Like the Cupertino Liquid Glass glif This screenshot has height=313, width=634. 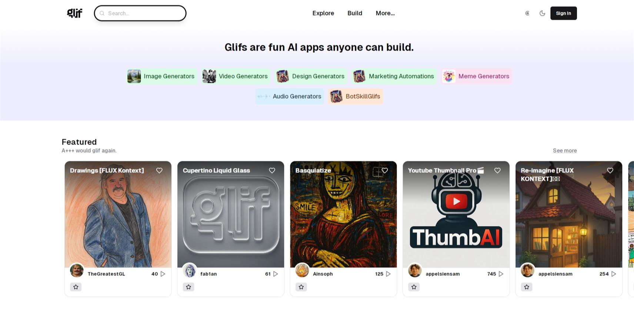pyautogui.click(x=272, y=170)
